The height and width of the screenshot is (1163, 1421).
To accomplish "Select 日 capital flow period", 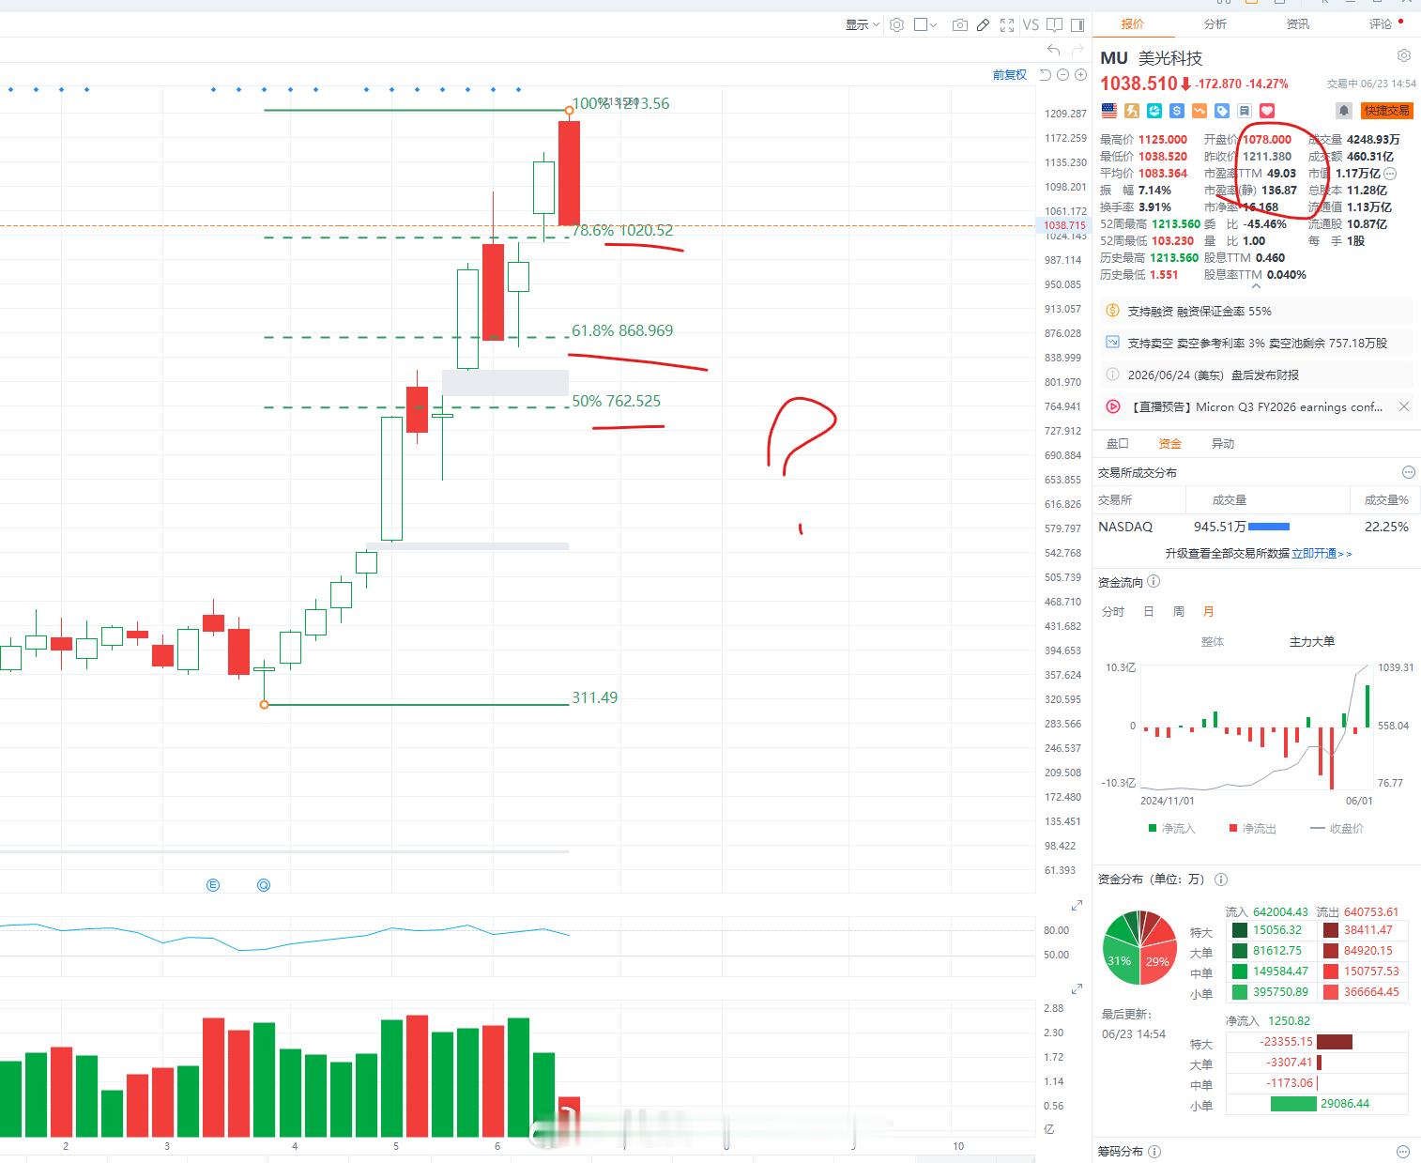I will point(1149,611).
